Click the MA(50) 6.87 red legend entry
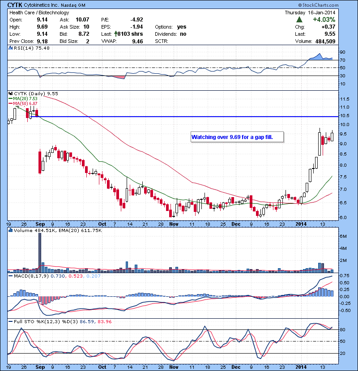Viewport: 358px width, 371px height. (23, 103)
